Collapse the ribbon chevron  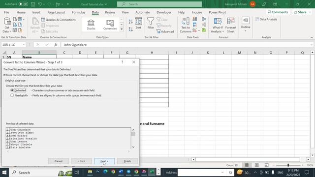pos(312,37)
